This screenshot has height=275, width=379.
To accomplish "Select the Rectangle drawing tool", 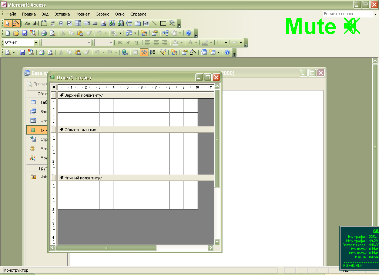I will click(x=163, y=23).
